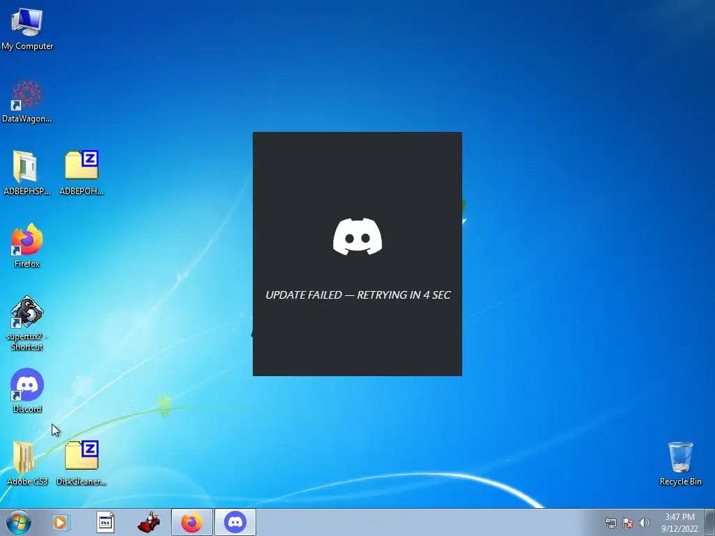Open the network status tray icon

click(x=610, y=523)
